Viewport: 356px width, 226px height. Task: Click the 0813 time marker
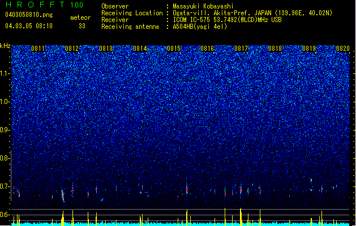[106, 49]
